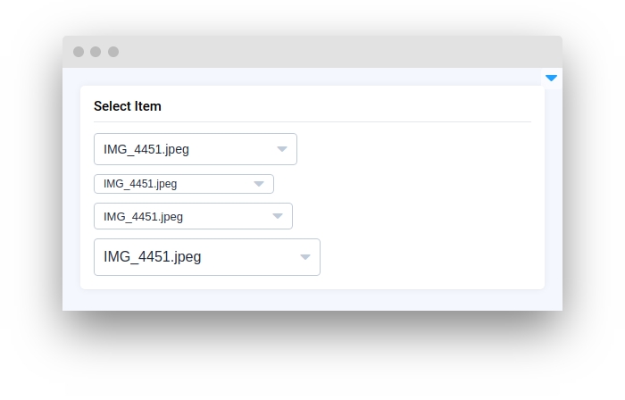Click the arrow icon of the smallest dropdown

point(259,184)
